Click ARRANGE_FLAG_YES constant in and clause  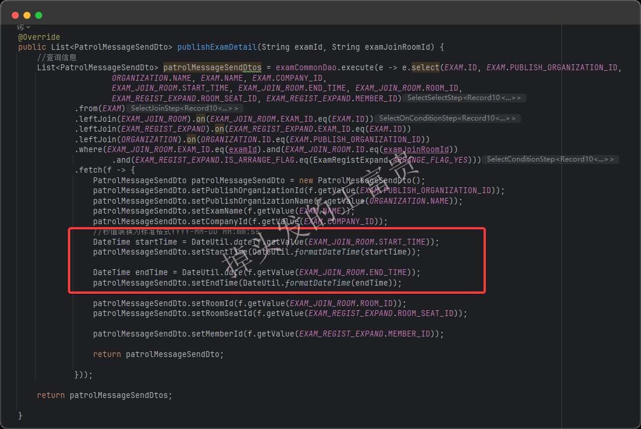(x=430, y=160)
